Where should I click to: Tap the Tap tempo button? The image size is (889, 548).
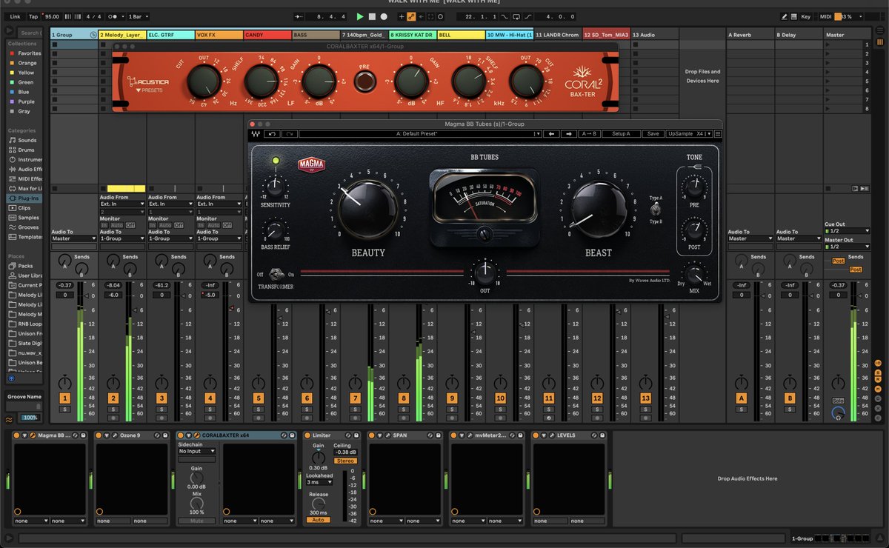[x=33, y=16]
